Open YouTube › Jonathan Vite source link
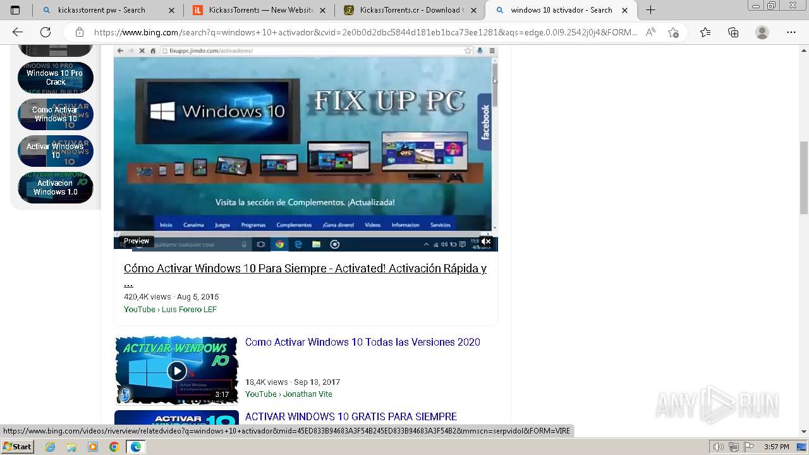809x455 pixels. coord(288,394)
